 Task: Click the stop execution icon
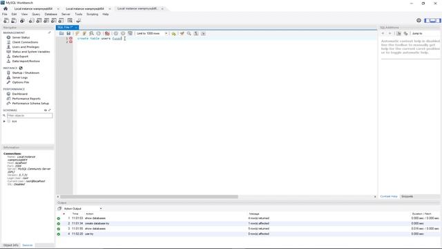point(98,33)
